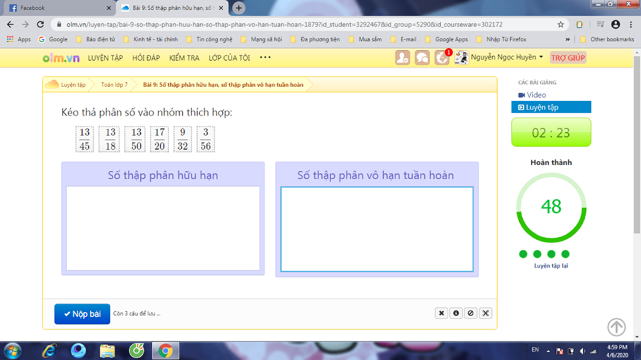The width and height of the screenshot is (641, 360).
Task: Reload the page
Action: [40, 24]
